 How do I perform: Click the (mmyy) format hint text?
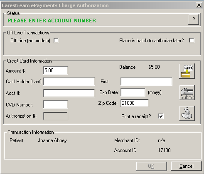click(x=155, y=92)
